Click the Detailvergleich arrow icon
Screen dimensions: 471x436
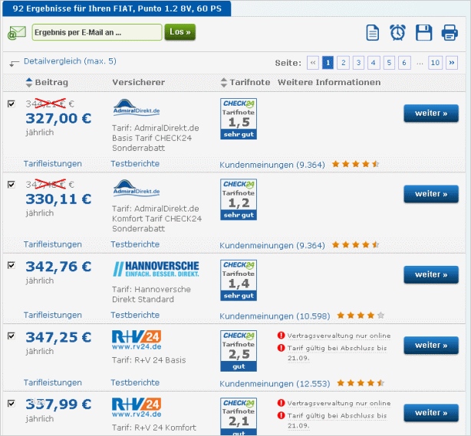pyautogui.click(x=14, y=63)
